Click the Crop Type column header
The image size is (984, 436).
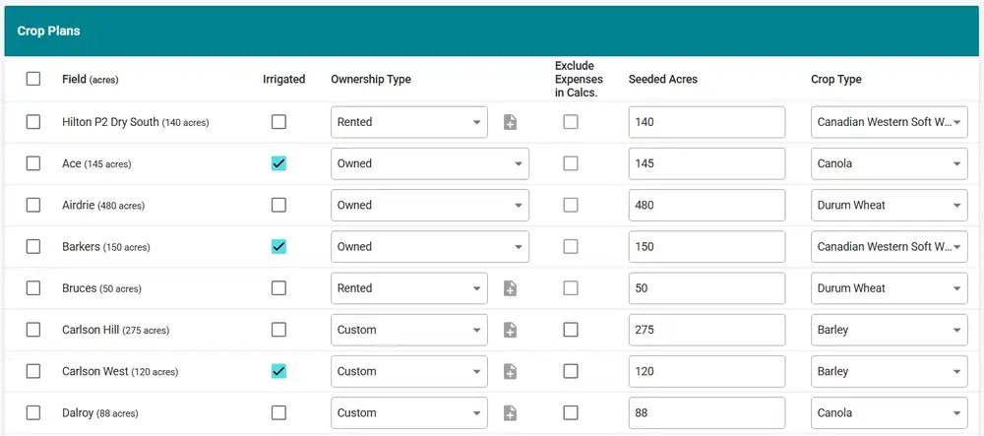835,79
